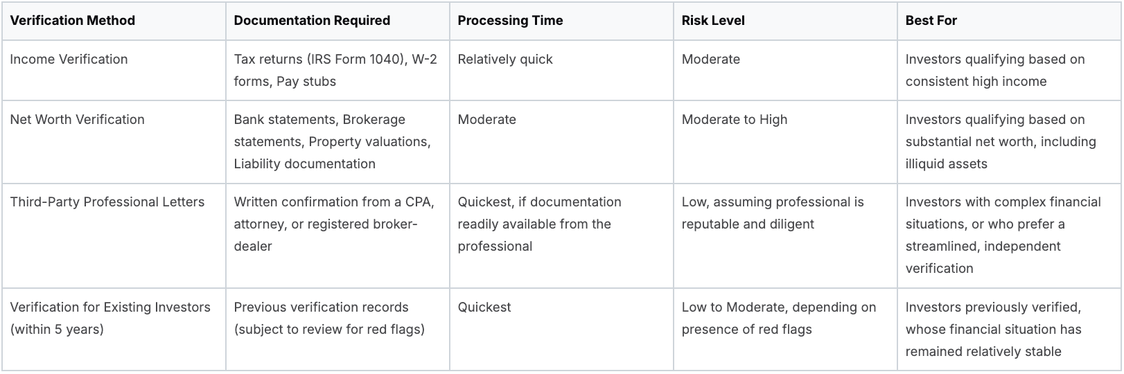Screen dimensions: 1124x374
Task: Click the substantial net worth, illiquid assets cell
Action: tap(1001, 141)
